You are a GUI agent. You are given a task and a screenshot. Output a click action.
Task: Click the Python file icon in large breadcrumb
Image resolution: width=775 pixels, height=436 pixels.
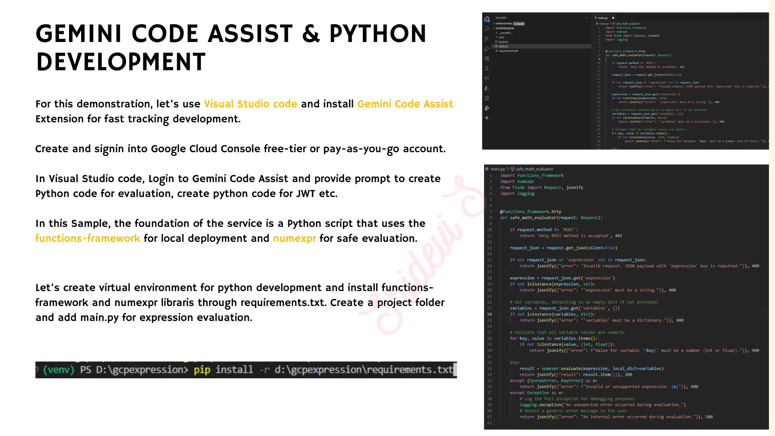(x=487, y=169)
